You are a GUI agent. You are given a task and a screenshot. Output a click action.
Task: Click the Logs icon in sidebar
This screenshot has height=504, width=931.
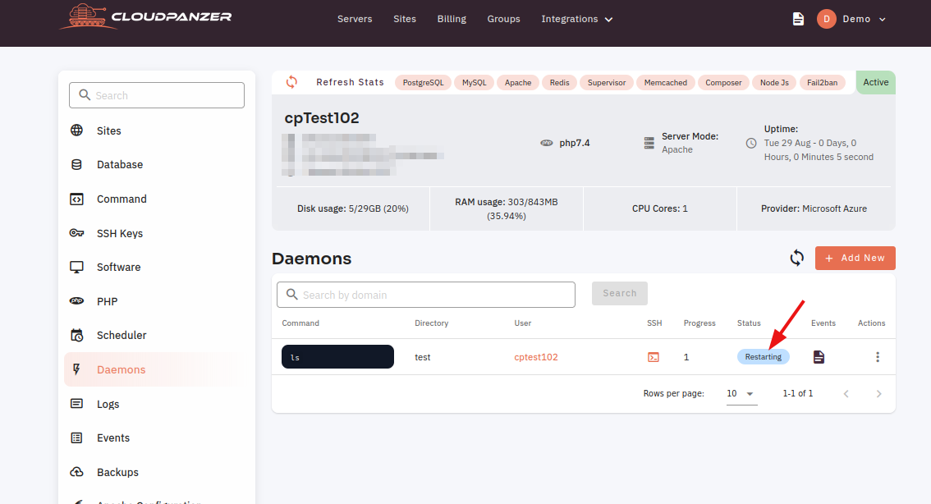tap(76, 404)
